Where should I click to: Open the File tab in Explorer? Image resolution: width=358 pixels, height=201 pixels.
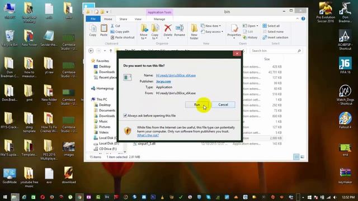(93, 19)
